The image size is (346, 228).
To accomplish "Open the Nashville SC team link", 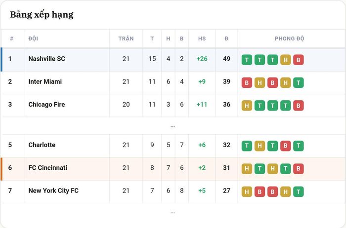I will (x=47, y=59).
